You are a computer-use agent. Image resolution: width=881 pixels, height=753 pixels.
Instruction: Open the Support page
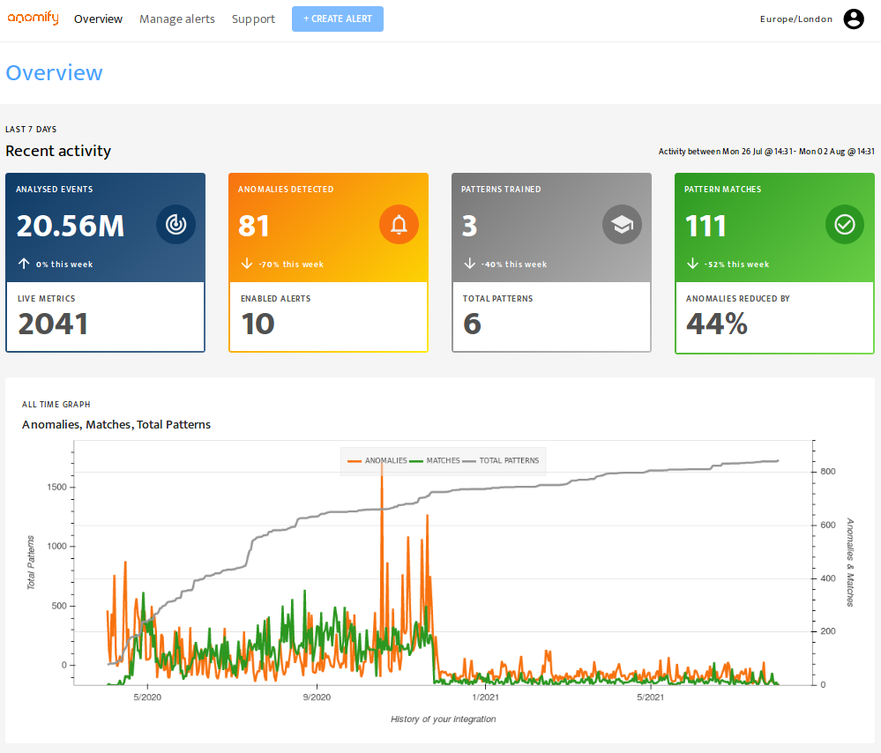tap(253, 19)
